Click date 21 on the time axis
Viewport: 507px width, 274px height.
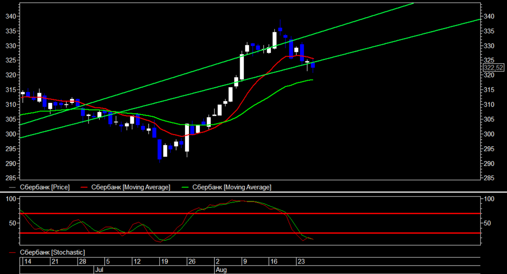54,261
